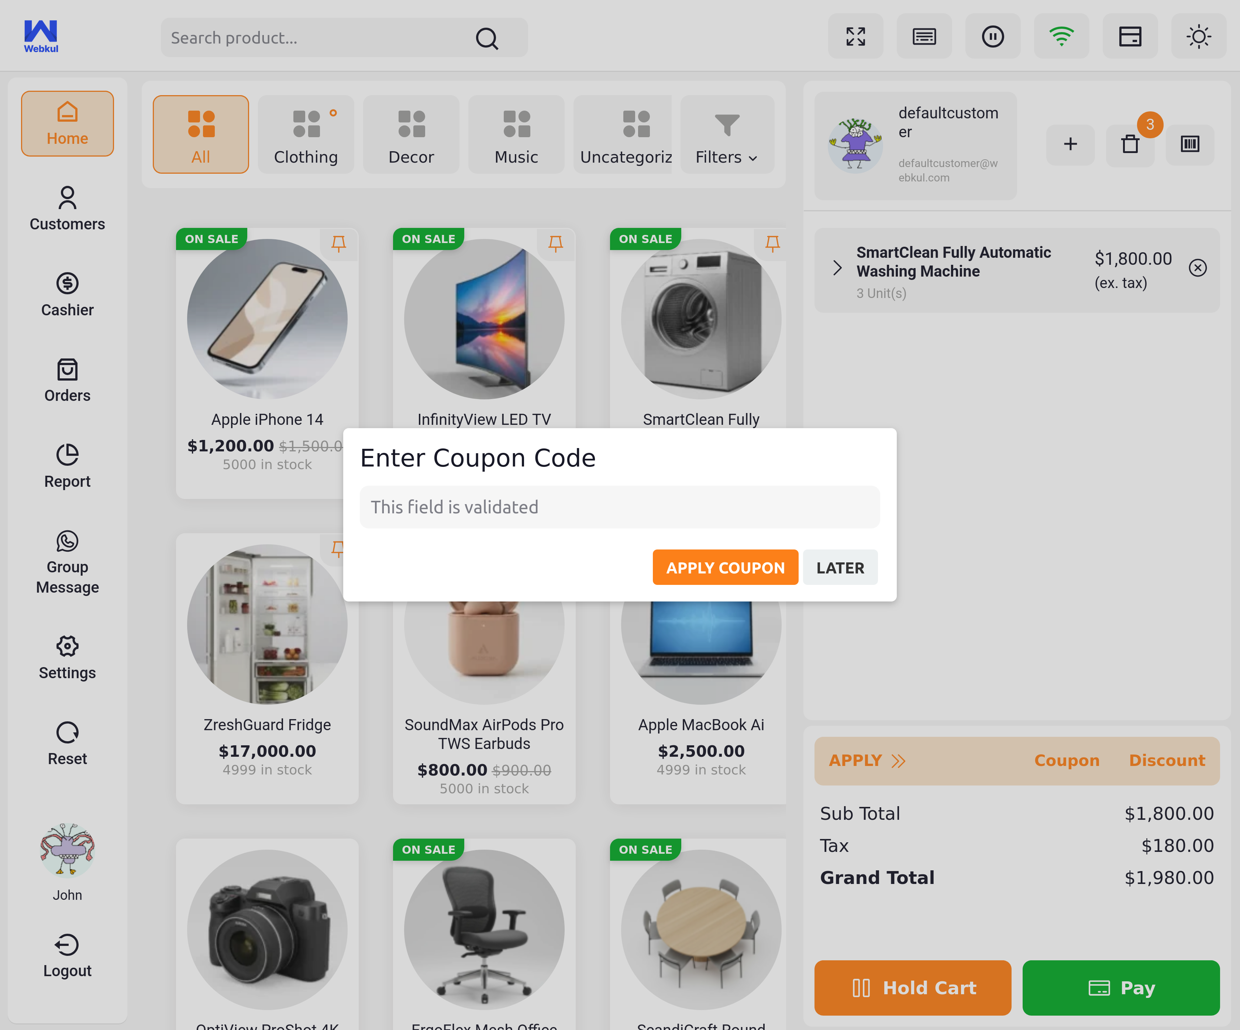This screenshot has height=1030, width=1240.
Task: Expand the SmartClean cart item chevron
Action: point(837,268)
